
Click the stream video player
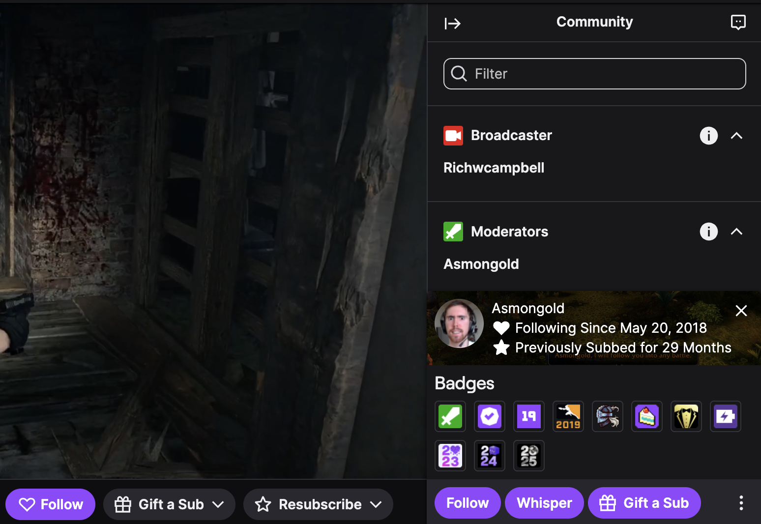pyautogui.click(x=213, y=241)
